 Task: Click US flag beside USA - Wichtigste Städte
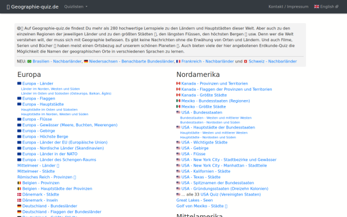pos(178,142)
